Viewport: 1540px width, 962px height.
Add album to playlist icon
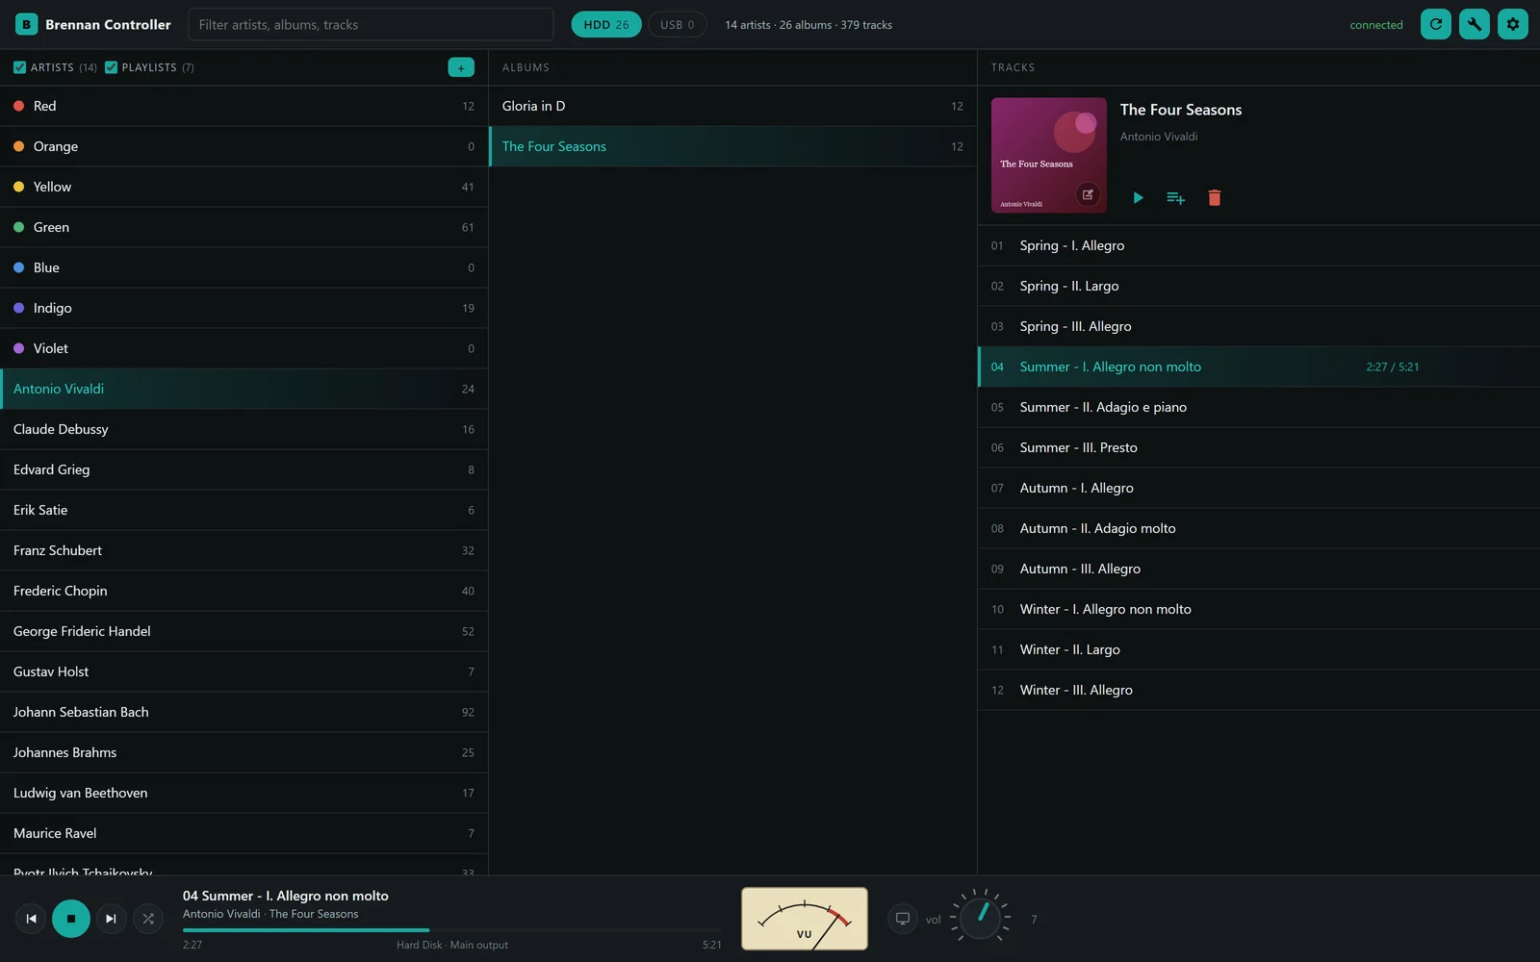(x=1175, y=197)
